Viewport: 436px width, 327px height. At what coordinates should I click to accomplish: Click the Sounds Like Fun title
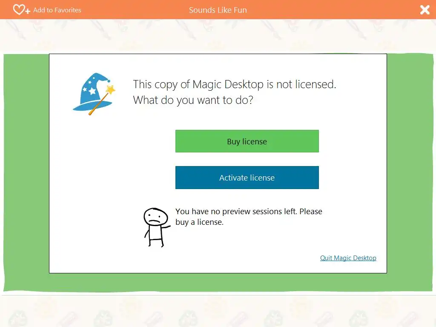point(218,10)
